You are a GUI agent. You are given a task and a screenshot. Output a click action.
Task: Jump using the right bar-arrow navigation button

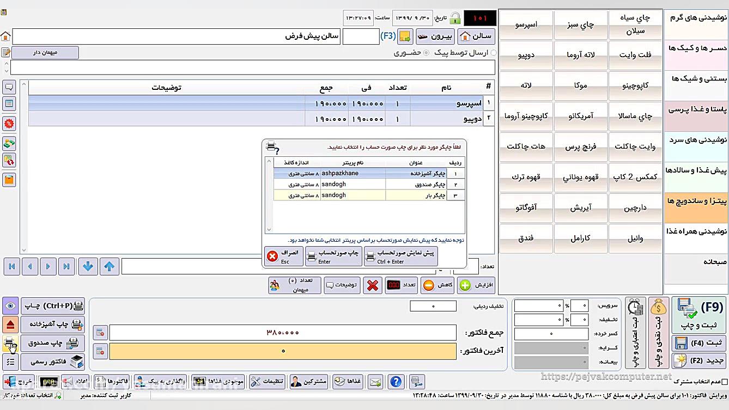tap(66, 267)
